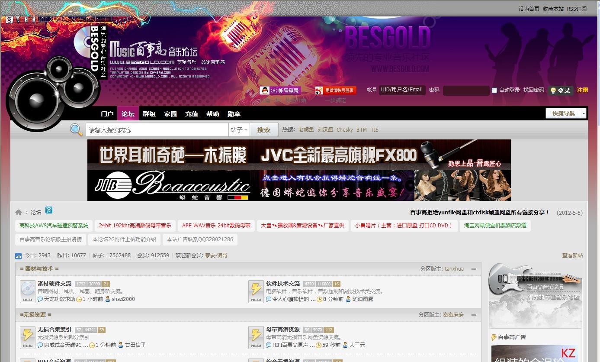The image size is (600, 362).
Task: Focus the UID/用户名/Email account field
Action: pos(402,90)
